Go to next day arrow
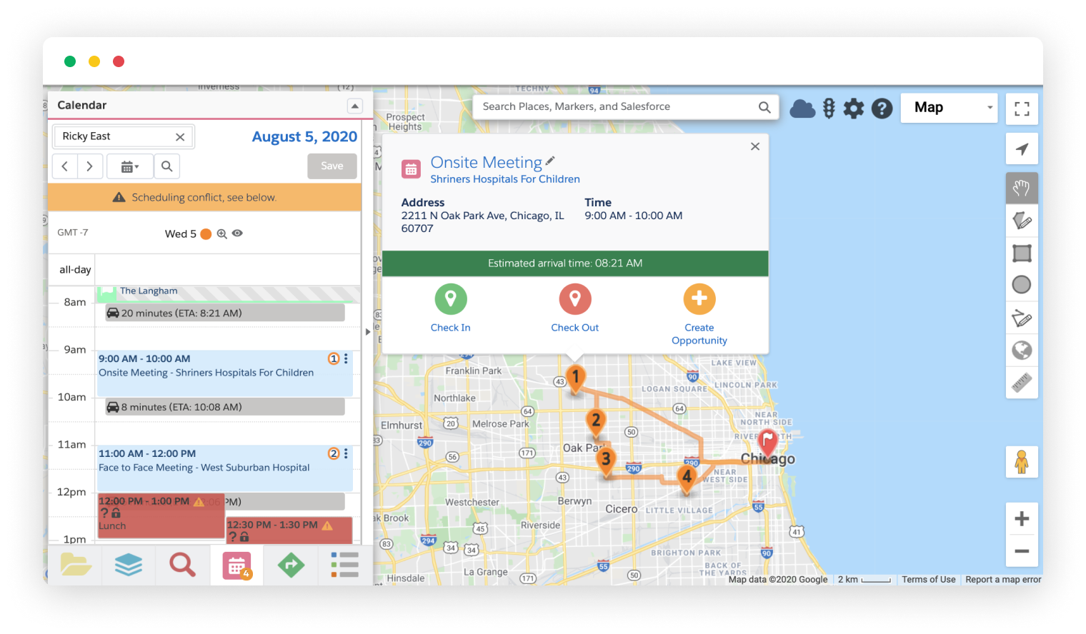1086x634 pixels. (x=89, y=166)
